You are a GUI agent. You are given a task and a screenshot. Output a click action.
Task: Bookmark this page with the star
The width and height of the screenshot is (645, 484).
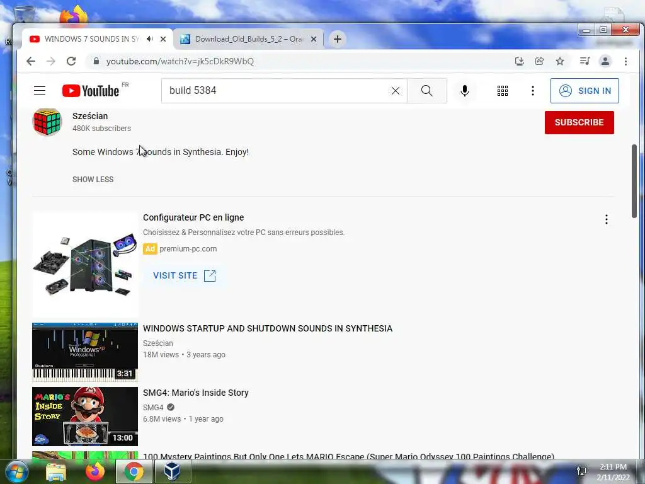[560, 61]
